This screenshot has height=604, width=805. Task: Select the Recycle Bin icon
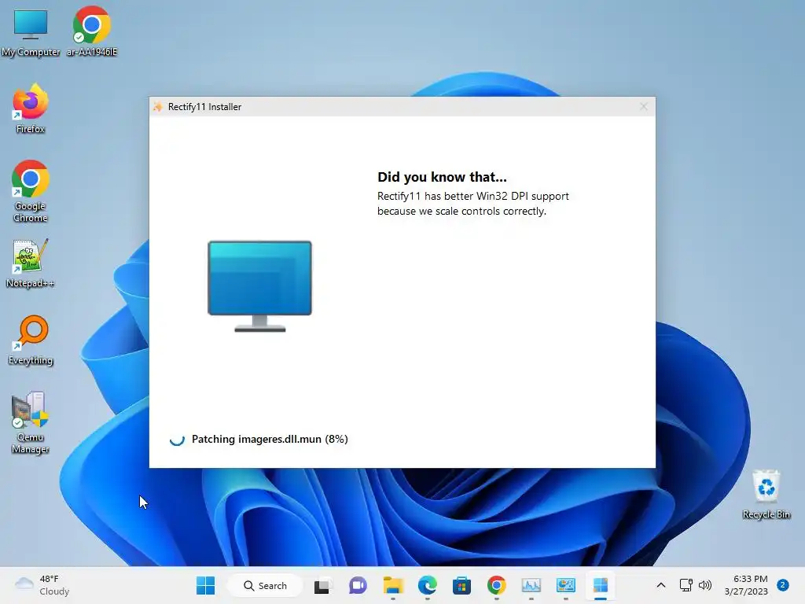tap(766, 495)
